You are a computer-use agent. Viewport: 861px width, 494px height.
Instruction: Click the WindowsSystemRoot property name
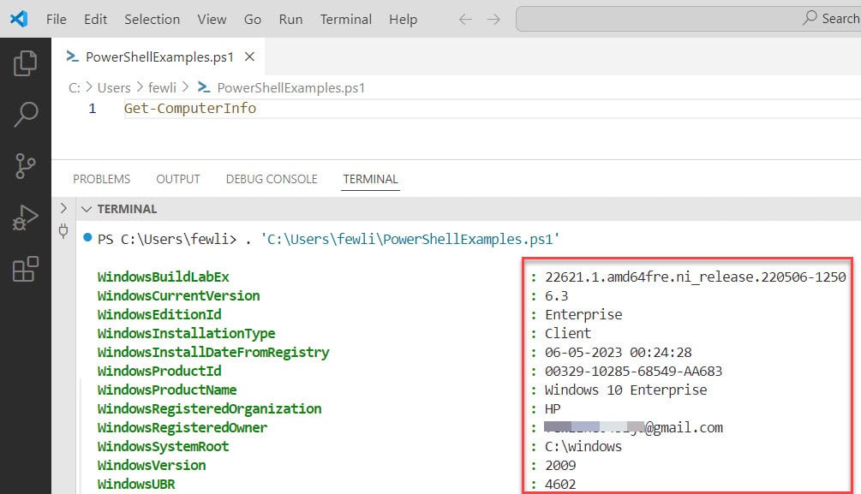(163, 446)
